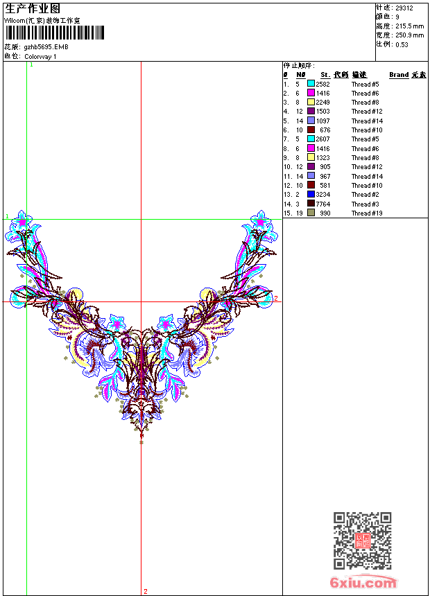Click the file name gzhb5695.EMB
This screenshot has width=430, height=596.
tap(46, 47)
